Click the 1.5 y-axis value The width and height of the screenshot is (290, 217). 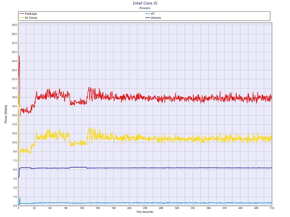(x=15, y=197)
